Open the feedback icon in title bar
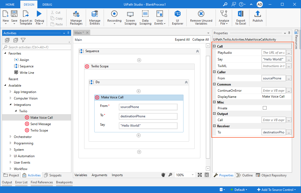 (233, 4)
